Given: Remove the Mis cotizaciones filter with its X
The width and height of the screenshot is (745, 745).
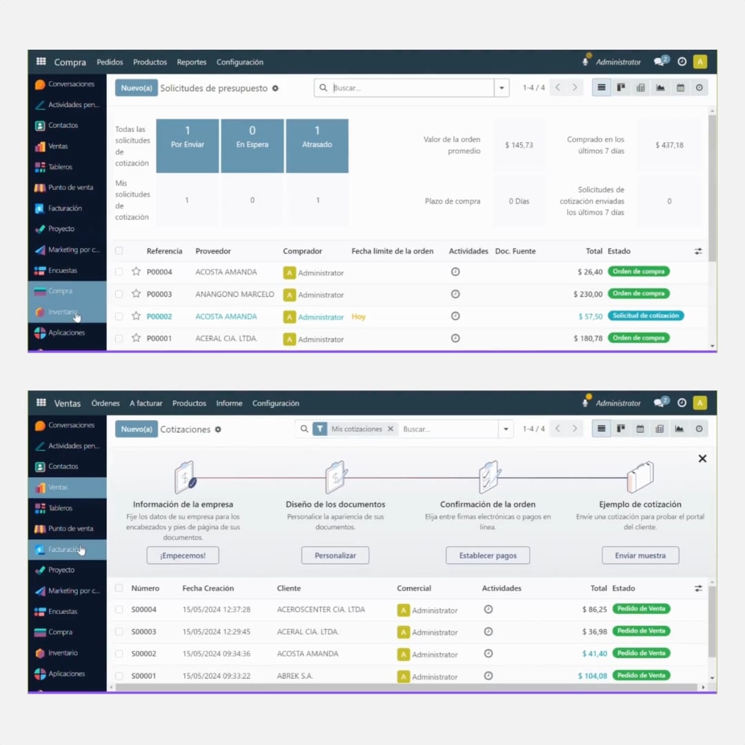Looking at the screenshot, I should pos(390,429).
